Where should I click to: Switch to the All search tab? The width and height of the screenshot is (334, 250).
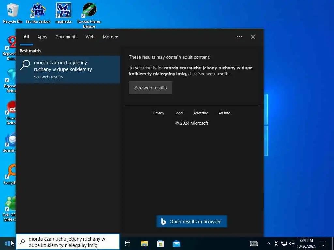coord(26,37)
